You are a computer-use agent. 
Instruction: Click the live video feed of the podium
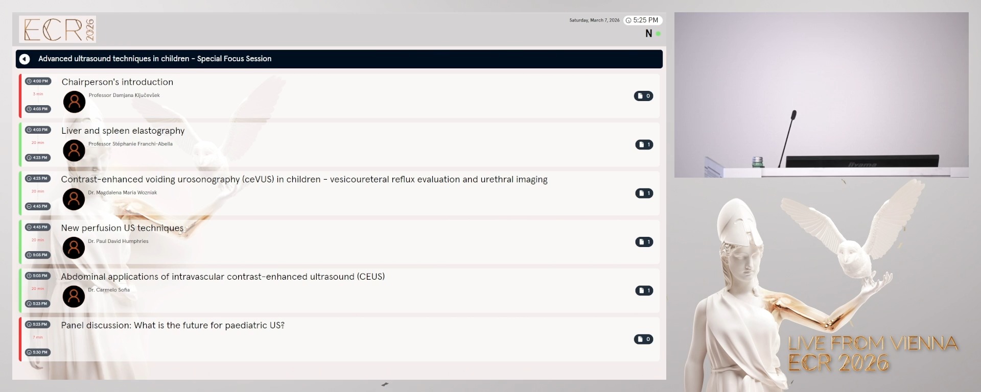tap(821, 95)
